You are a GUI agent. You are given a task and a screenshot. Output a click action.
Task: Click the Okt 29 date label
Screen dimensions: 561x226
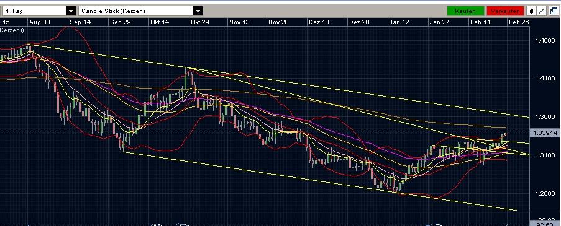(x=200, y=22)
